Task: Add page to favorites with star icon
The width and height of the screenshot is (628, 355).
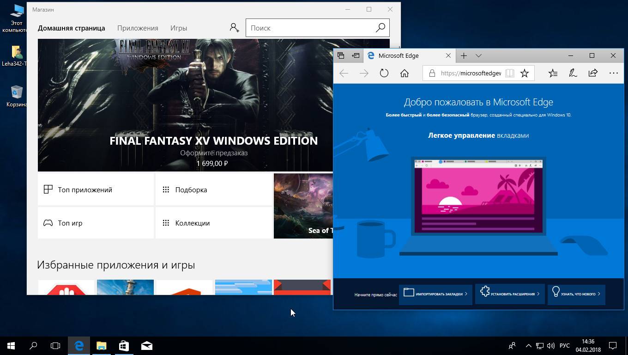Action: (525, 73)
